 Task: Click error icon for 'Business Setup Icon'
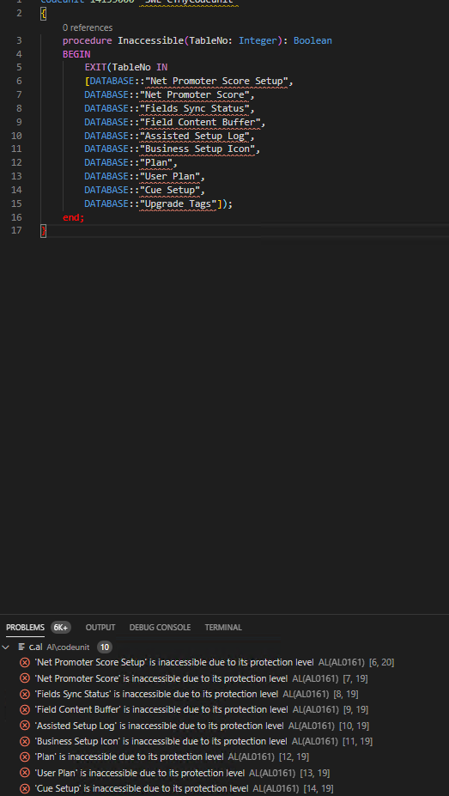24,741
